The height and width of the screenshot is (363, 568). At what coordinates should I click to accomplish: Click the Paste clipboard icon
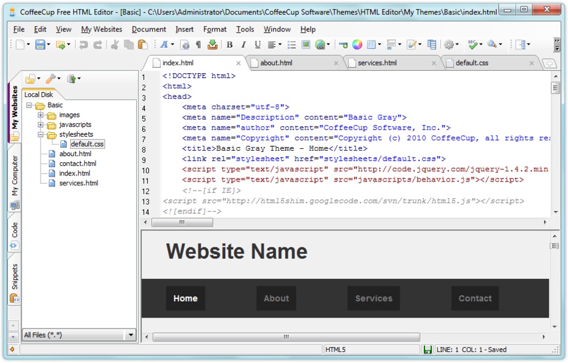(142, 45)
